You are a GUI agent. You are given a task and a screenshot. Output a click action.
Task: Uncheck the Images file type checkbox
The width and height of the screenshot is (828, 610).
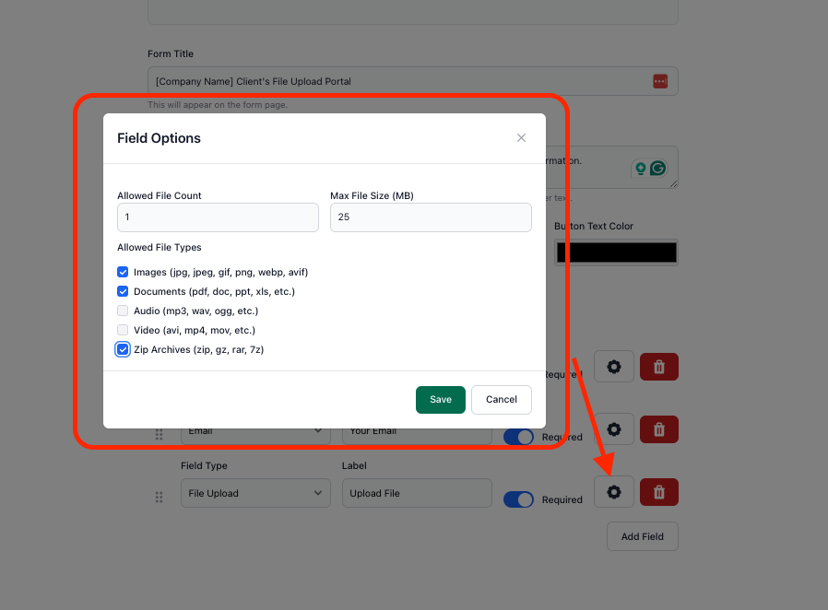point(123,273)
